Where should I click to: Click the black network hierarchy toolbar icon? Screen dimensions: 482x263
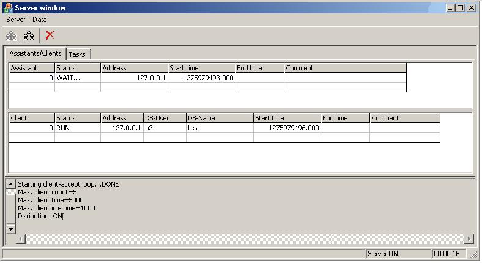(28, 35)
